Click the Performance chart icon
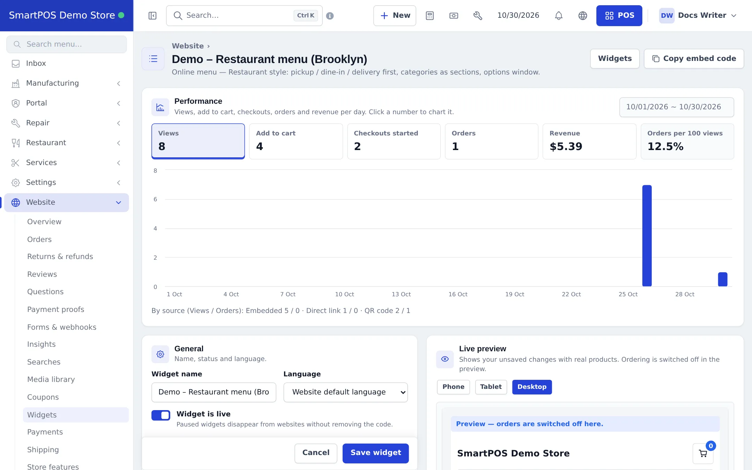752x470 pixels. pyautogui.click(x=160, y=107)
